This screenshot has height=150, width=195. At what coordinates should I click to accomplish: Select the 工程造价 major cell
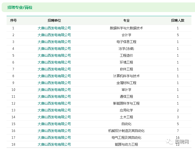pos(126,56)
